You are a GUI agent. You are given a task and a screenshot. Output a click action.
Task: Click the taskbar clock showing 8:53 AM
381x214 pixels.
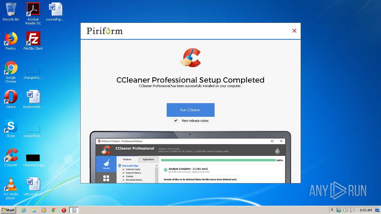366,210
